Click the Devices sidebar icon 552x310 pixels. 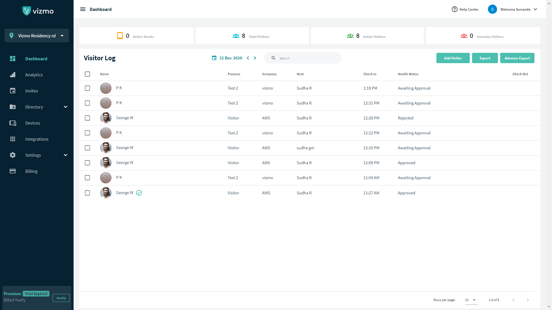point(13,123)
